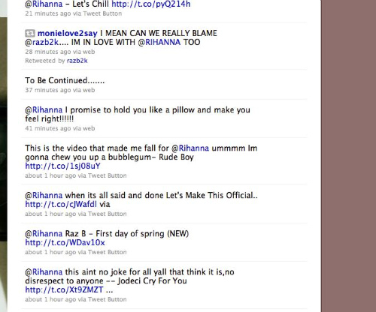
Task: Open link http://t.co/Xt9ZMZT
Action: (x=64, y=290)
